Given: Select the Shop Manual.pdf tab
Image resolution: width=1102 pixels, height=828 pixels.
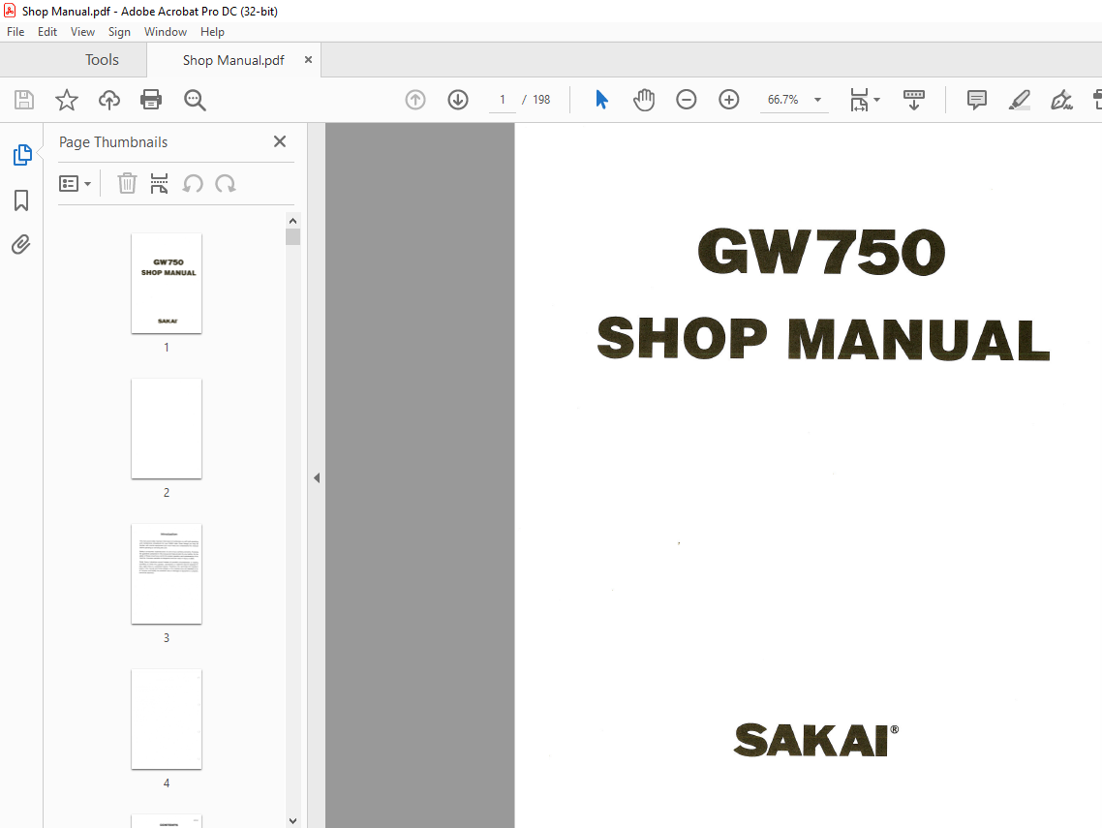Looking at the screenshot, I should pyautogui.click(x=233, y=60).
